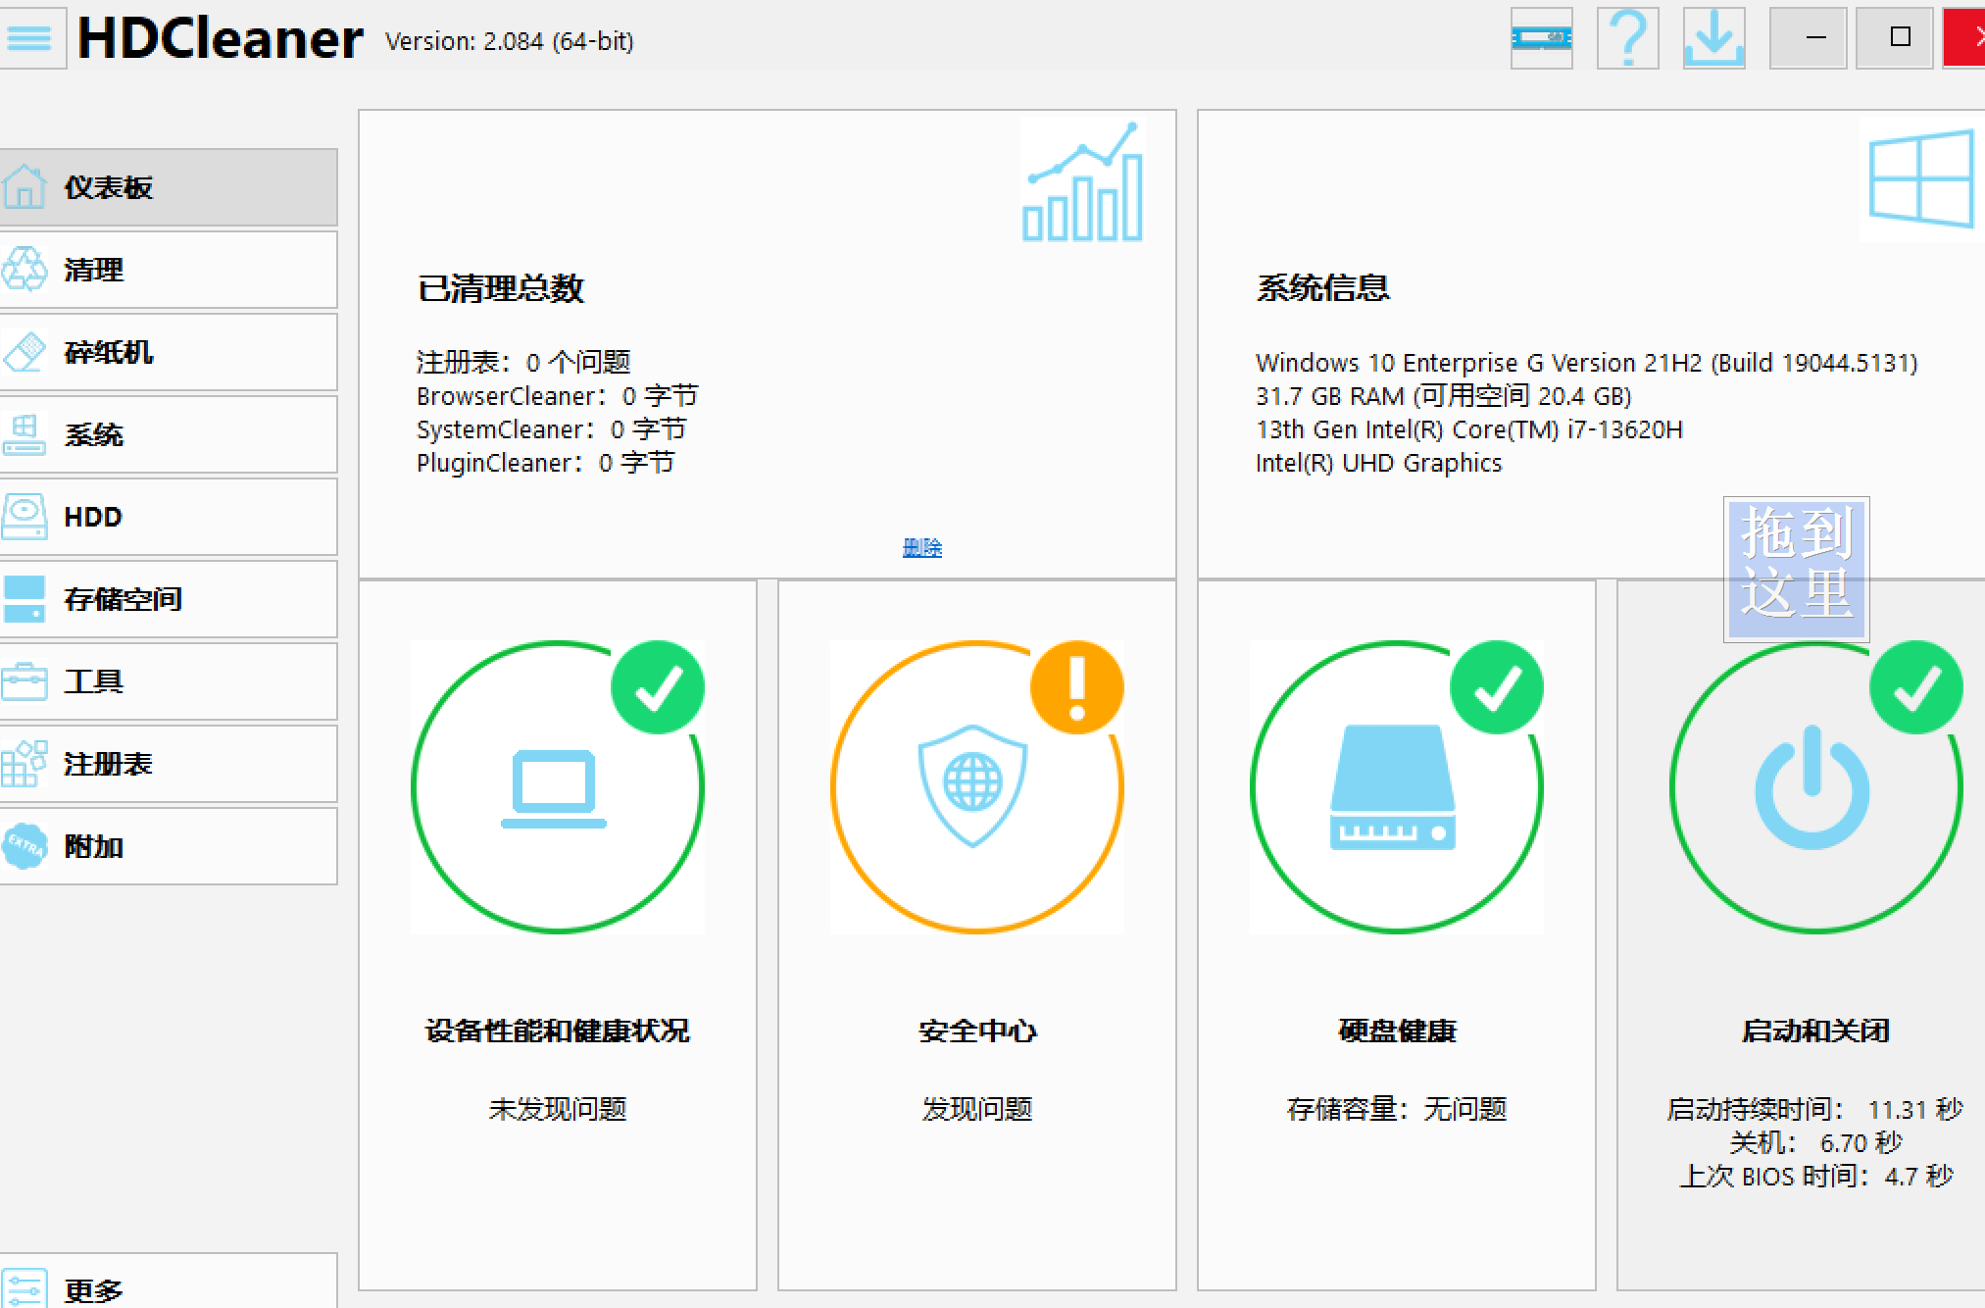1985x1308 pixels.
Task: Open the 附加 extras section
Action: (x=169, y=846)
